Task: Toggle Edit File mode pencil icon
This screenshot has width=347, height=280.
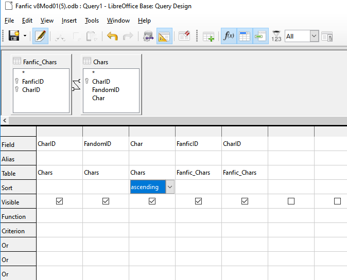Action: click(41, 36)
